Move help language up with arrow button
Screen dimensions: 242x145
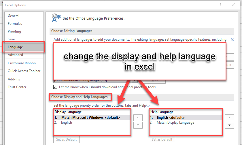coord(230,118)
